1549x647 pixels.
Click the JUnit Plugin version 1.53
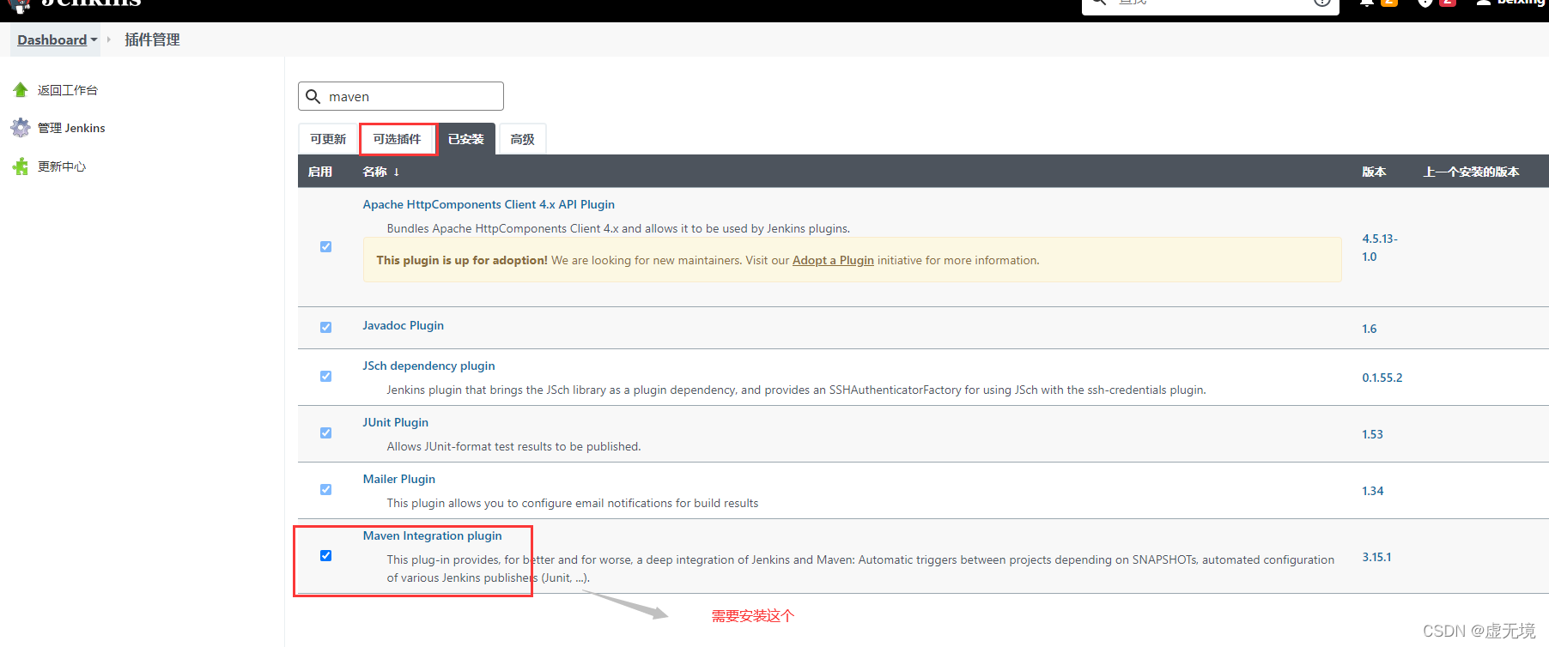tap(1372, 434)
